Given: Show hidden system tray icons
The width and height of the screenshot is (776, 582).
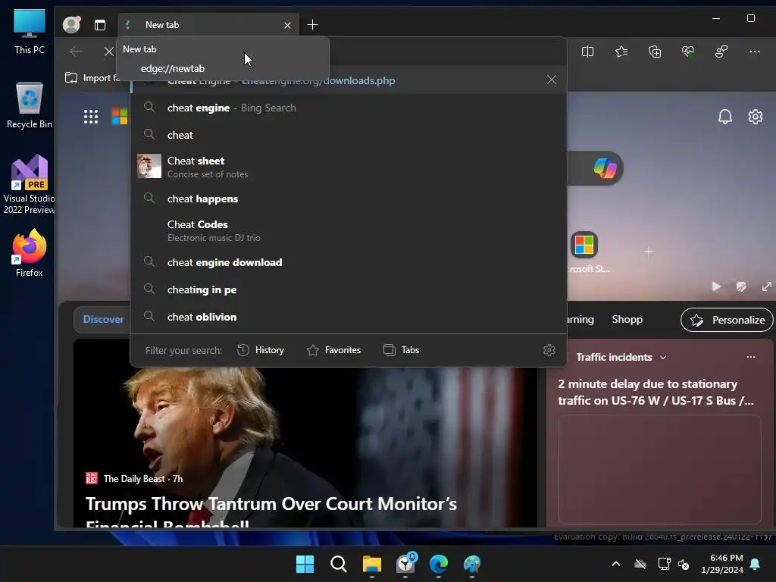Looking at the screenshot, I should coord(615,564).
